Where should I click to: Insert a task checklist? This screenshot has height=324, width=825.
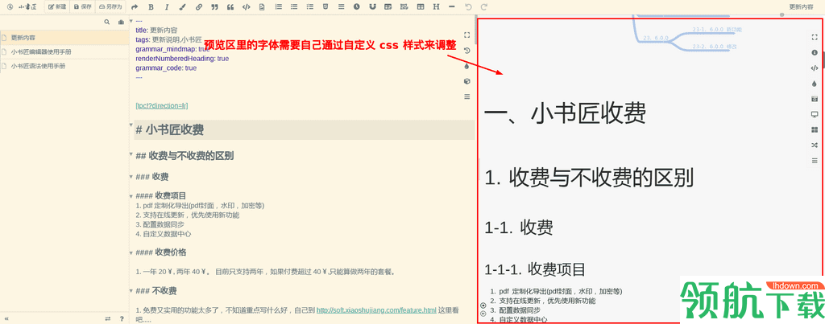pos(310,6)
